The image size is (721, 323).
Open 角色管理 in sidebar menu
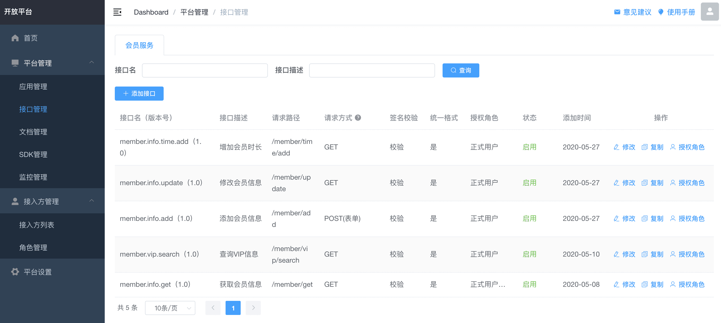(x=33, y=248)
